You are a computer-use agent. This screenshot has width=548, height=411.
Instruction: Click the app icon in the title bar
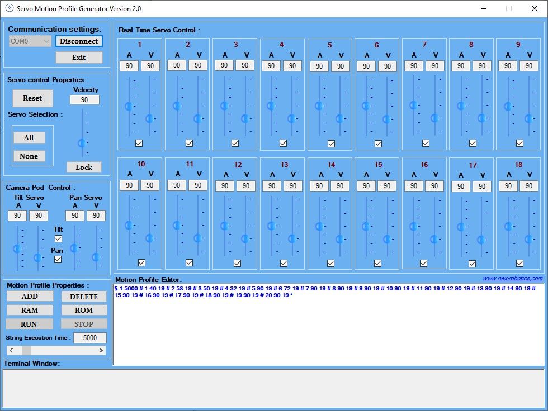pos(10,8)
